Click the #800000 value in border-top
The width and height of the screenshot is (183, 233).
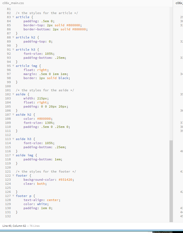click(x=73, y=25)
